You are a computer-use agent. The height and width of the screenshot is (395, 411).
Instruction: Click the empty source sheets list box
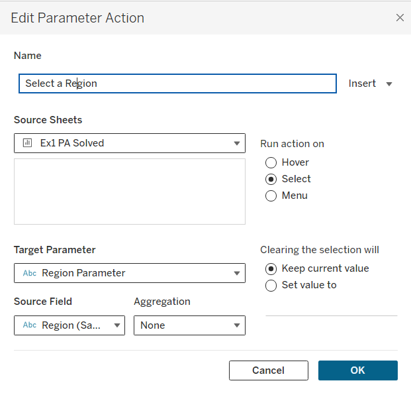click(x=130, y=191)
